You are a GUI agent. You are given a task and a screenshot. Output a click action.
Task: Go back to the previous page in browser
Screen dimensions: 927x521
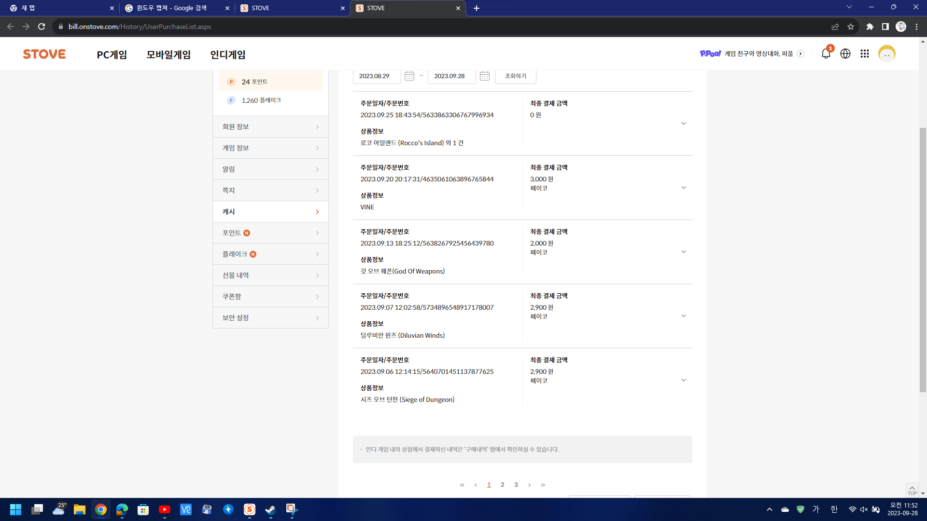[11, 27]
